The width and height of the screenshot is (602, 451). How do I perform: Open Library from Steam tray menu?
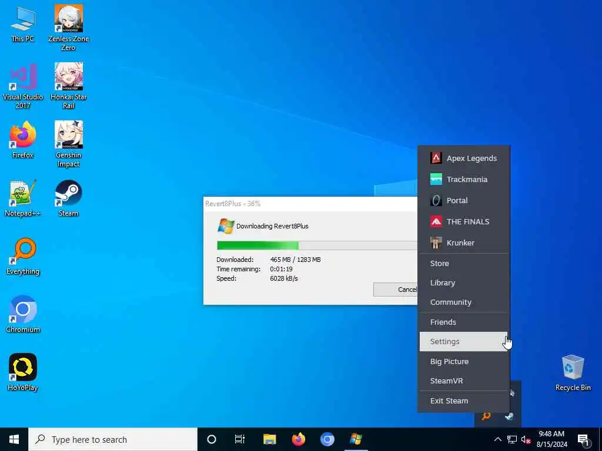pos(464,282)
